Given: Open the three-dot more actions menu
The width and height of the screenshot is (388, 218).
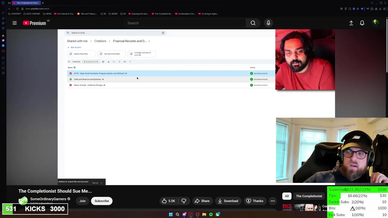Looking at the screenshot, I should tap(273, 201).
